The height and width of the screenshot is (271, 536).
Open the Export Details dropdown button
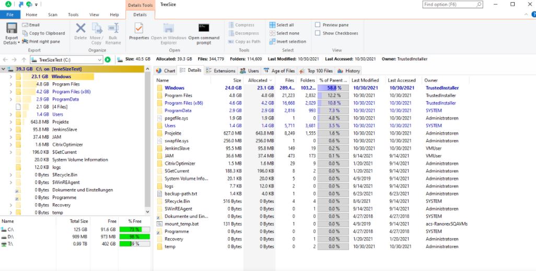(x=11, y=34)
